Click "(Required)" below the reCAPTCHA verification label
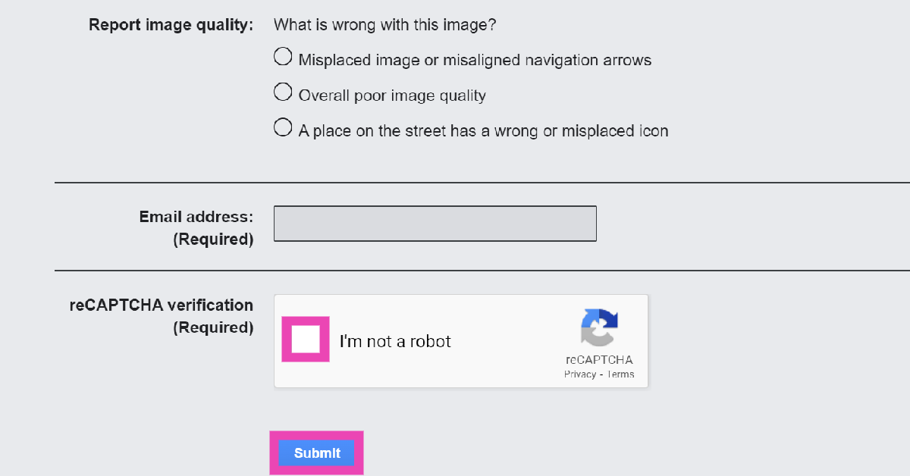This screenshot has height=476, width=910. click(x=213, y=328)
